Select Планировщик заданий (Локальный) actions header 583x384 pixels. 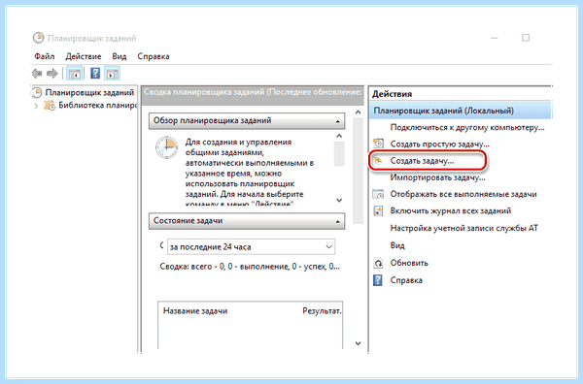(x=461, y=111)
